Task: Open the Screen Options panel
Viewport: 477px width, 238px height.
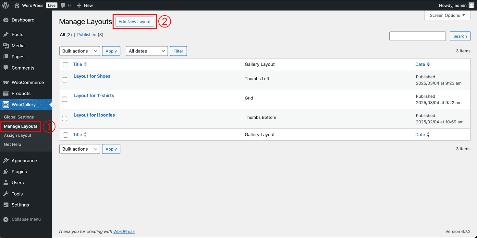Action: tap(447, 15)
